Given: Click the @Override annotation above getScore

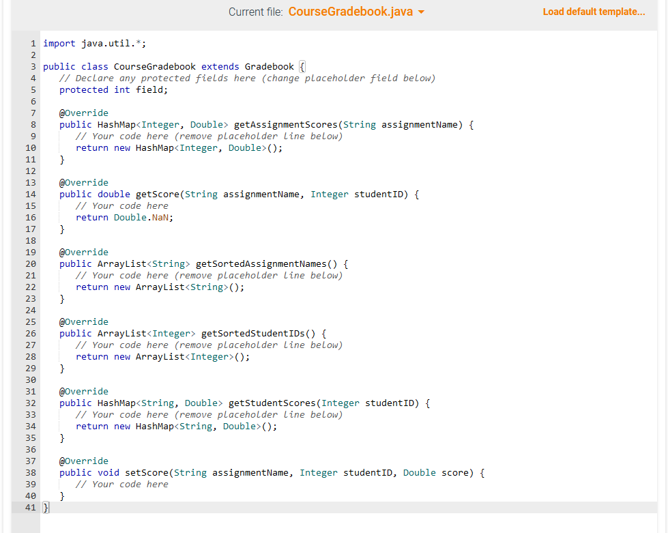Looking at the screenshot, I should point(83,182).
